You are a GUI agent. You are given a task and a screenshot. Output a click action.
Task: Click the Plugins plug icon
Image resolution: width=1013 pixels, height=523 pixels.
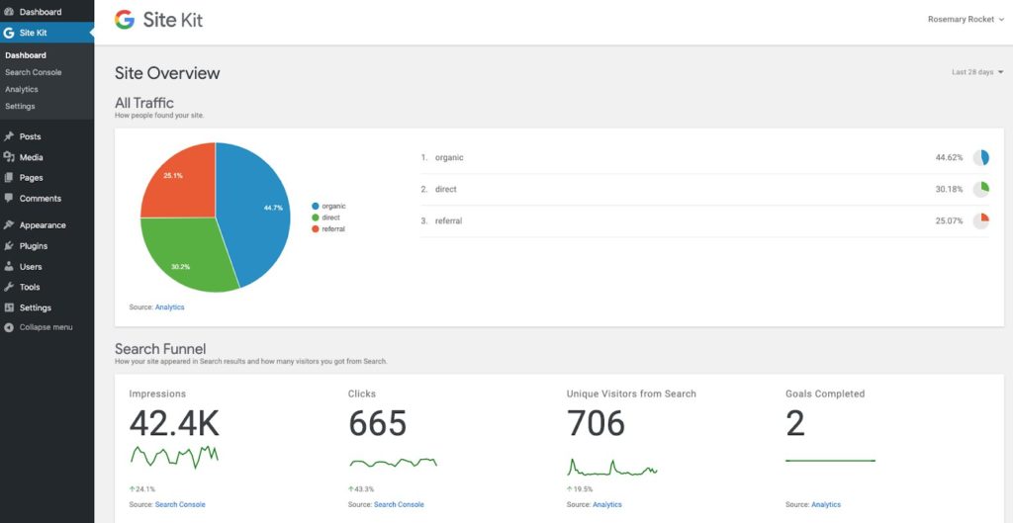8,246
